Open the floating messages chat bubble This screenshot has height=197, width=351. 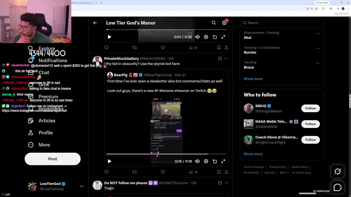338,188
